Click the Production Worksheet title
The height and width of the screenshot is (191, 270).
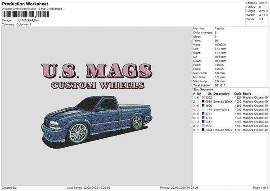pyautogui.click(x=25, y=4)
